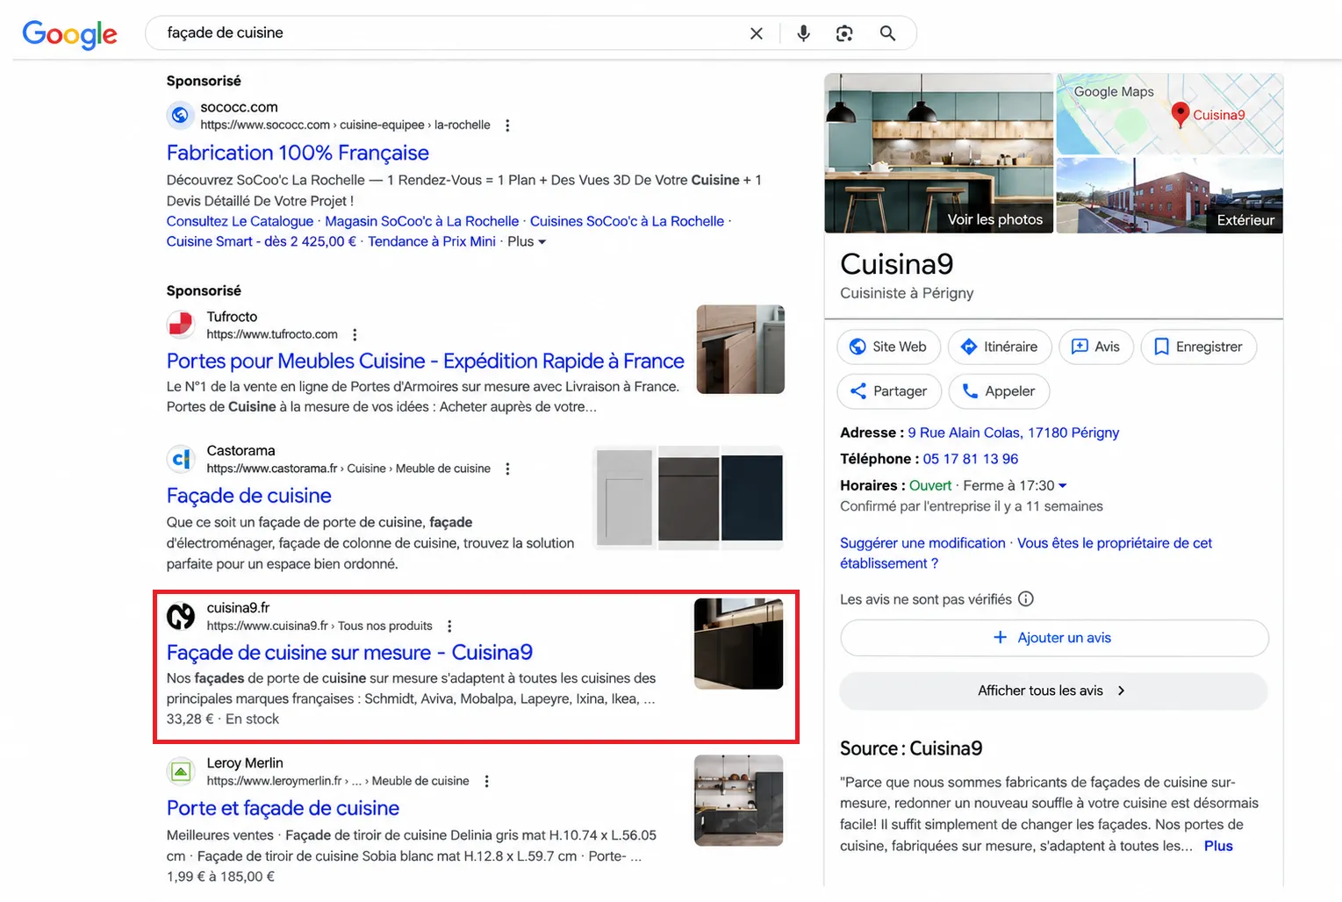The width and height of the screenshot is (1342, 902).
Task: Expand the Plus dropdown in SoCoo'c ad
Action: (x=527, y=241)
